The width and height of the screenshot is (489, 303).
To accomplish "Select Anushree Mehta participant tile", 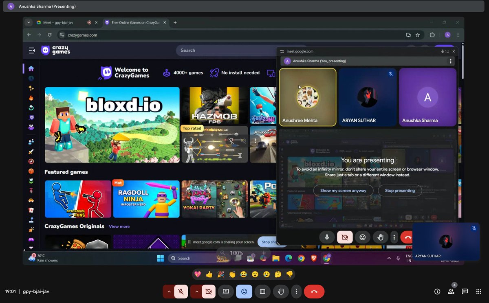I will pos(308,97).
